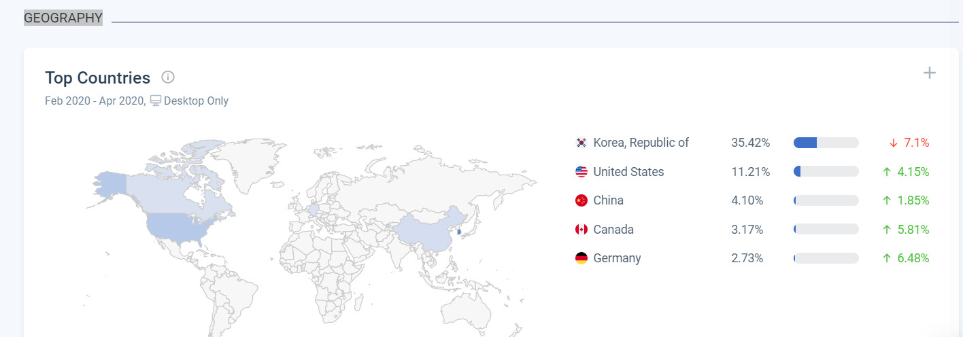Open the United States country link
Screen dimensions: 963x337
(x=628, y=172)
